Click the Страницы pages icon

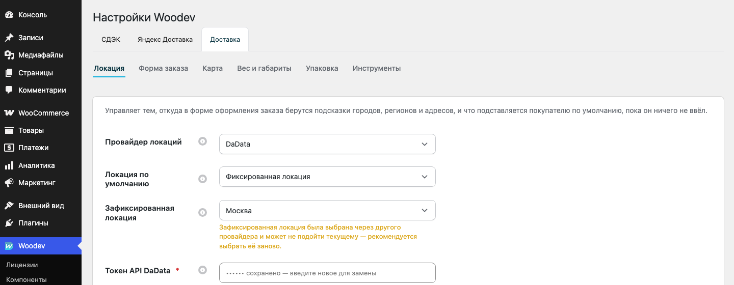point(9,73)
